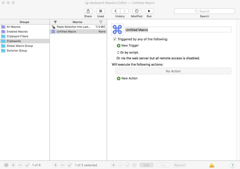Toggle enable checkmark for selected macro
Viewport: 240px width, 169px height.
(69, 165)
